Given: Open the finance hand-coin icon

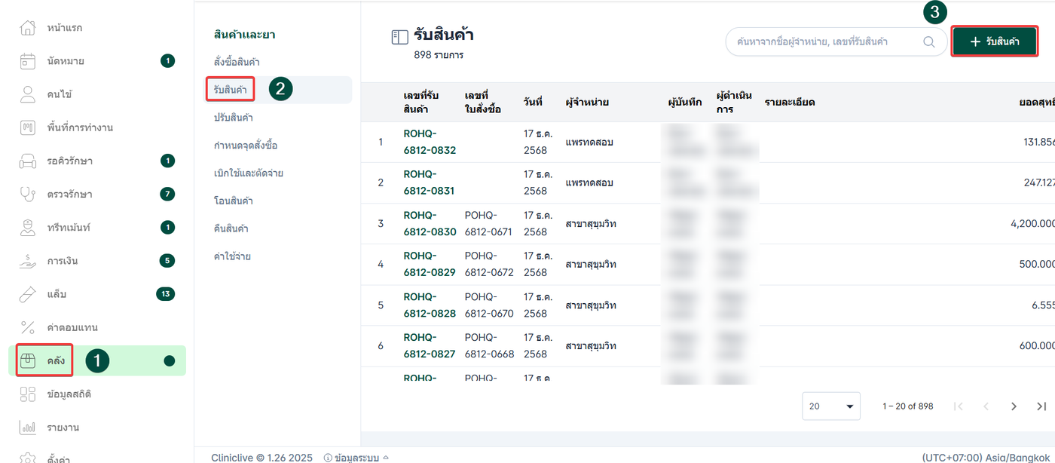Looking at the screenshot, I should click(28, 261).
